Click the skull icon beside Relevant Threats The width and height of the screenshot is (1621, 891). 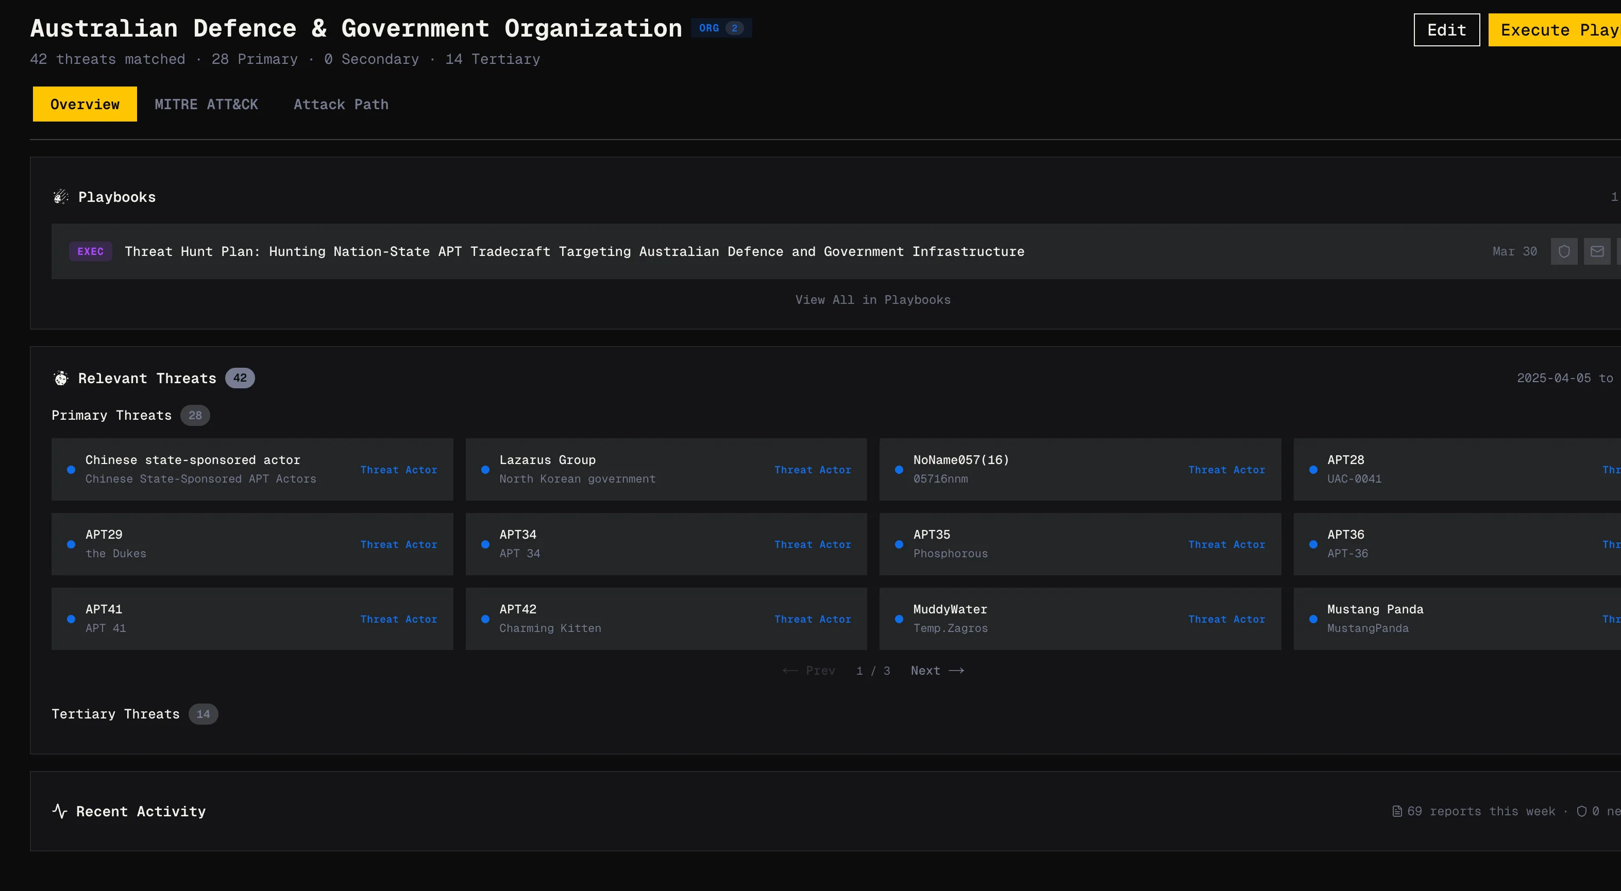(x=60, y=378)
